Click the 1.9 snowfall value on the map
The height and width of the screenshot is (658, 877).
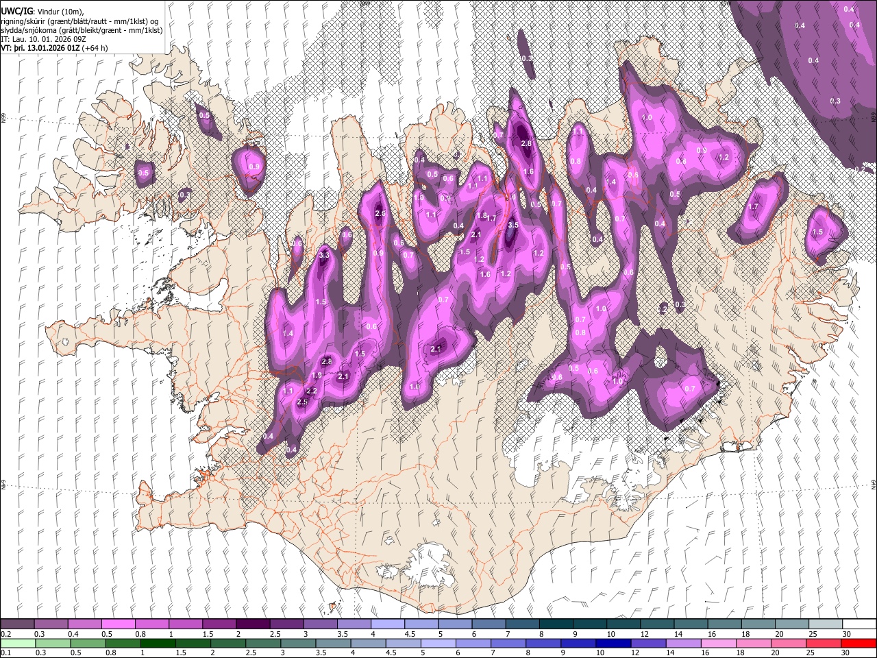pos(317,376)
